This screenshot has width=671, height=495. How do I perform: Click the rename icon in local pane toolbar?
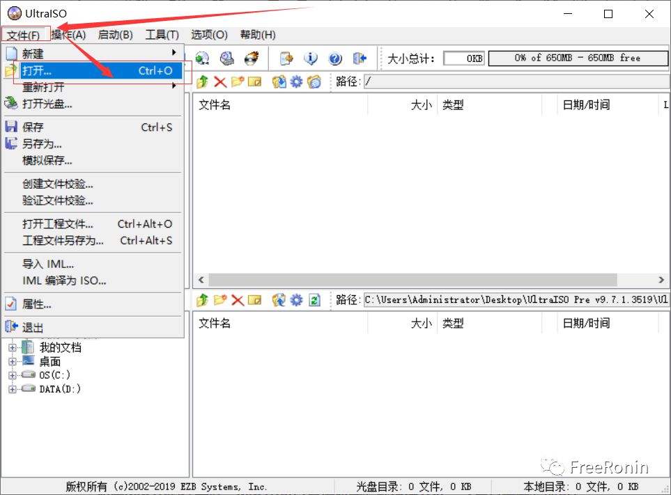tap(254, 300)
